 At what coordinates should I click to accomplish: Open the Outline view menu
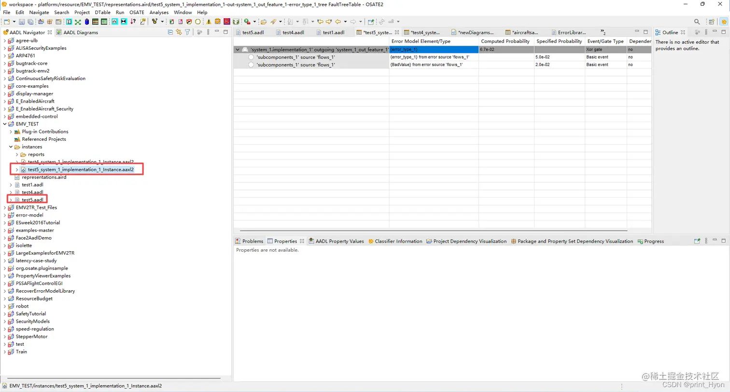pyautogui.click(x=706, y=32)
